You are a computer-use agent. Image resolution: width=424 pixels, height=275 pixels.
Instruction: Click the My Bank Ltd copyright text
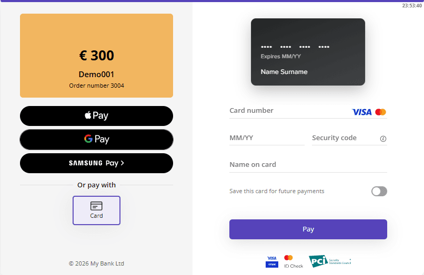pos(96,263)
